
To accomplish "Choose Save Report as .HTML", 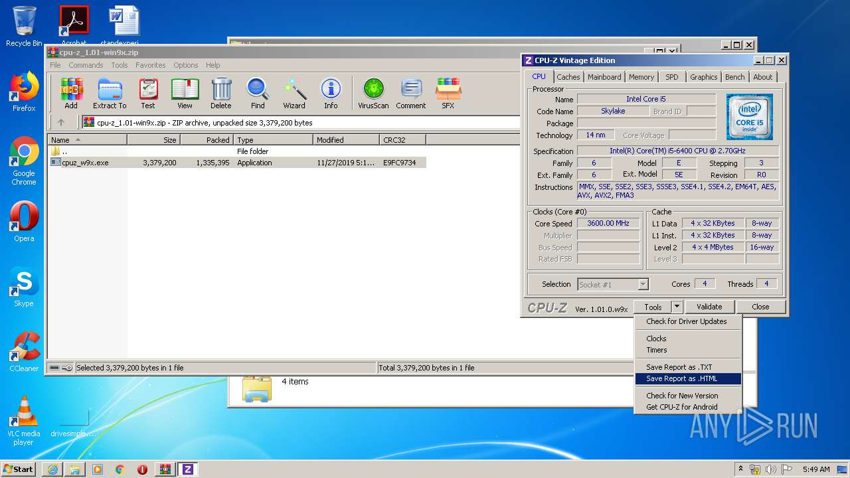I will click(x=687, y=378).
